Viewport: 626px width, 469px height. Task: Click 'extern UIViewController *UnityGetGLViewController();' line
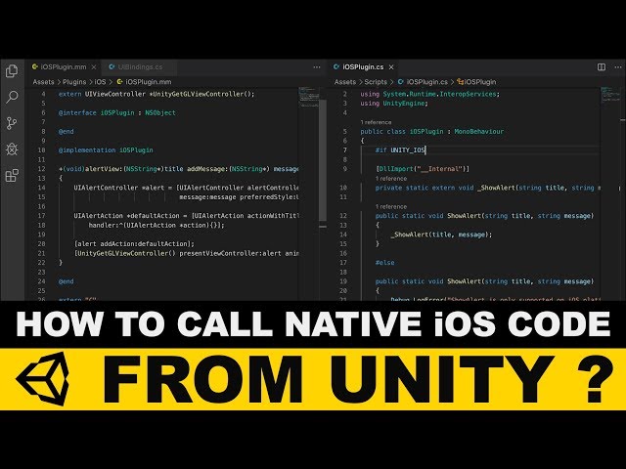click(156, 94)
